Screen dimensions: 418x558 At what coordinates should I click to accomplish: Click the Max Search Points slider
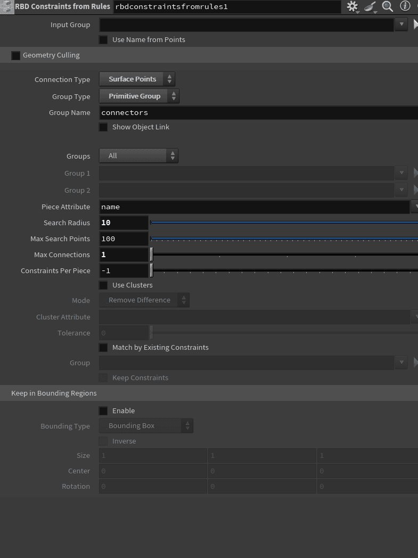(284, 239)
